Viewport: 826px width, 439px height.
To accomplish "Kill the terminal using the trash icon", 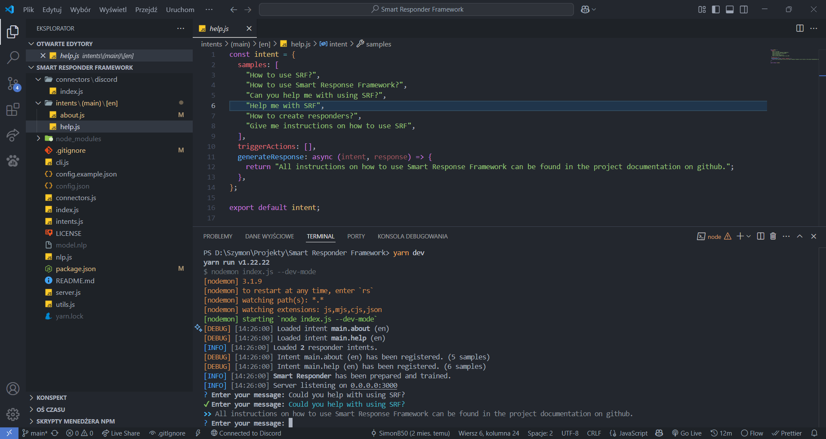I will (773, 236).
